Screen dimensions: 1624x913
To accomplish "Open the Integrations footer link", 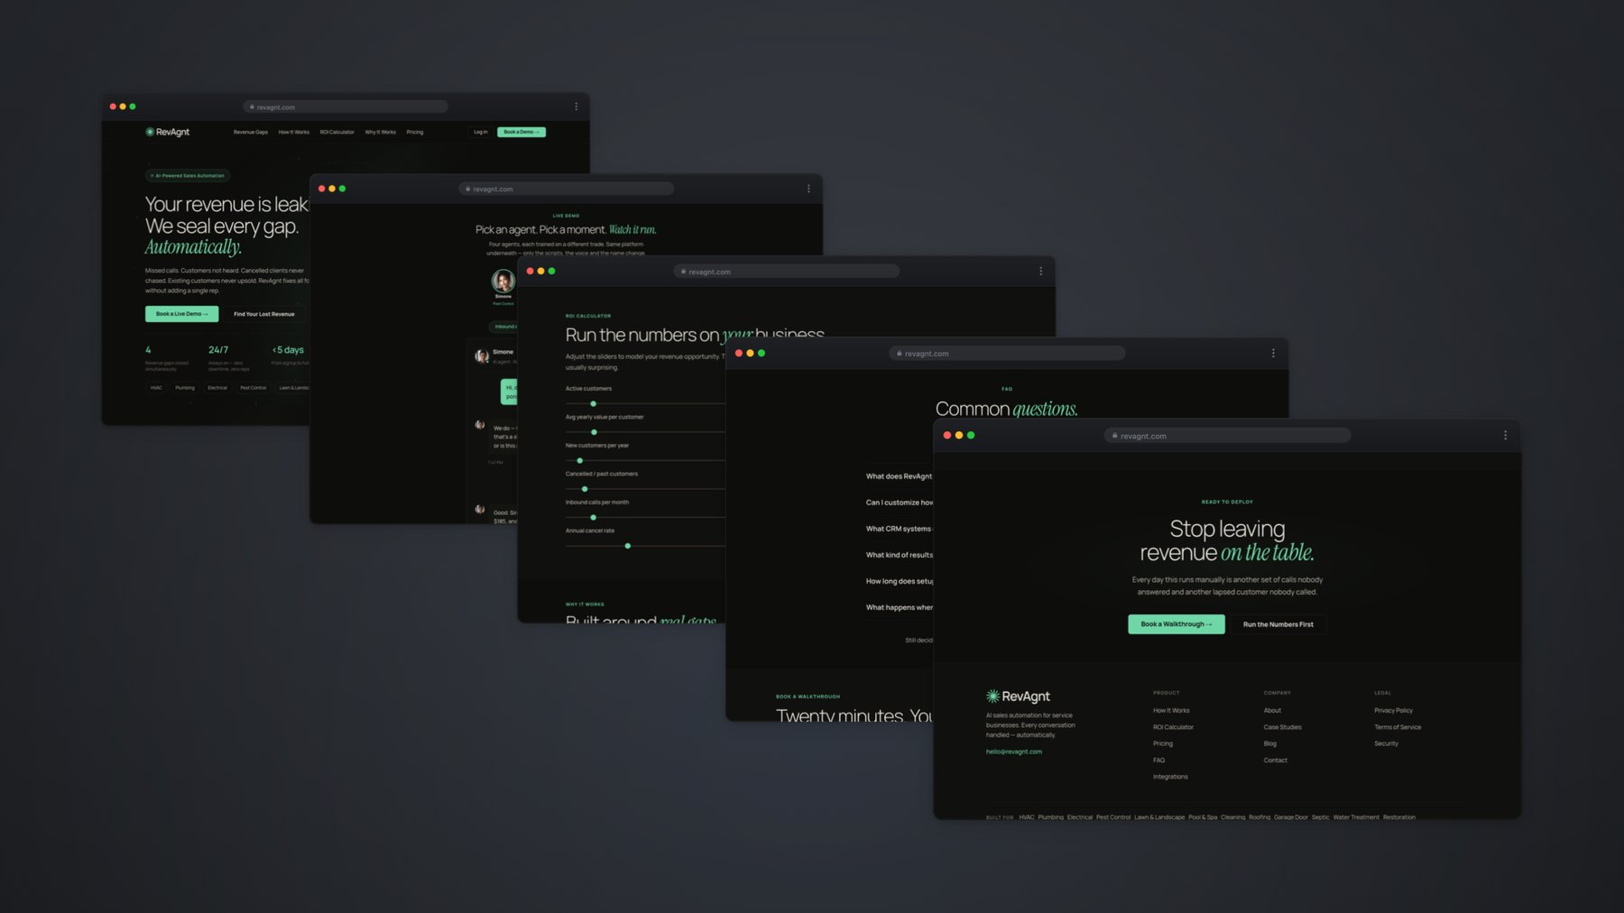I will point(1170,777).
